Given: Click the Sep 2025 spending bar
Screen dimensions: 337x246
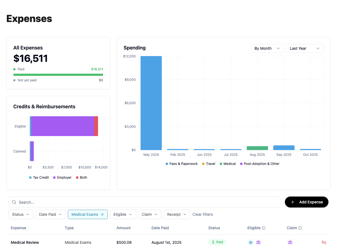Looking at the screenshot, I should 284,148.
